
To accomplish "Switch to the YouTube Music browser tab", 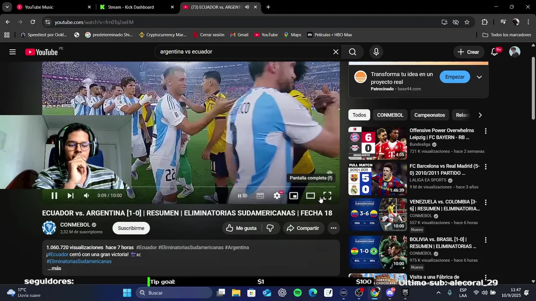I will [54, 7].
